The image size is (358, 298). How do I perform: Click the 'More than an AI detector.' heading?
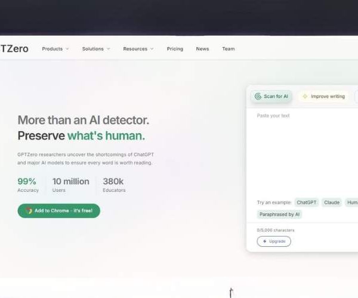[x=84, y=120]
